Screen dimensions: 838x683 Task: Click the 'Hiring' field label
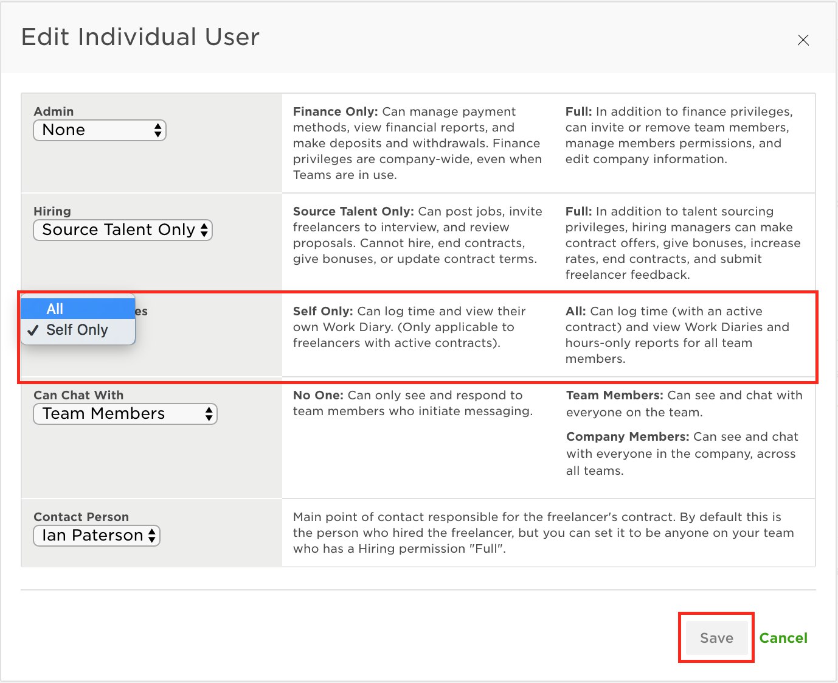52,211
